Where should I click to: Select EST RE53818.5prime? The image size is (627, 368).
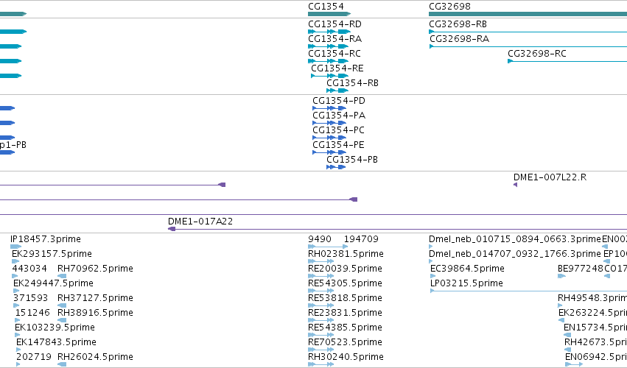[345, 298]
